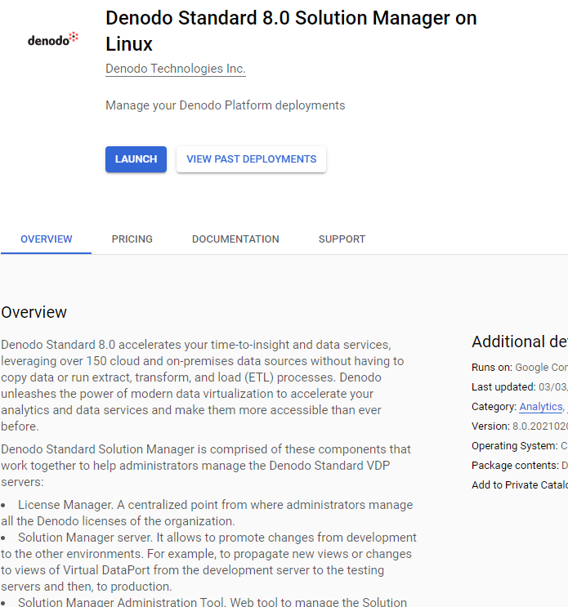Image resolution: width=568 pixels, height=607 pixels.
Task: Click the 'Version:' detail row
Action: [x=520, y=426]
